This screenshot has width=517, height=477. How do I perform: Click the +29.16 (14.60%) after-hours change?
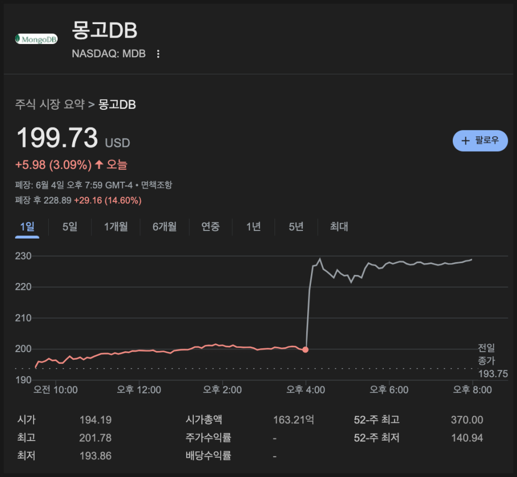pyautogui.click(x=108, y=200)
